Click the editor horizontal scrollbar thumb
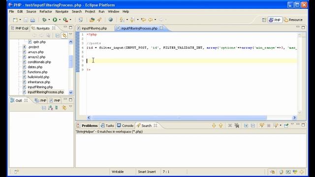Screen dimensions: 315x177 coord(179,118)
